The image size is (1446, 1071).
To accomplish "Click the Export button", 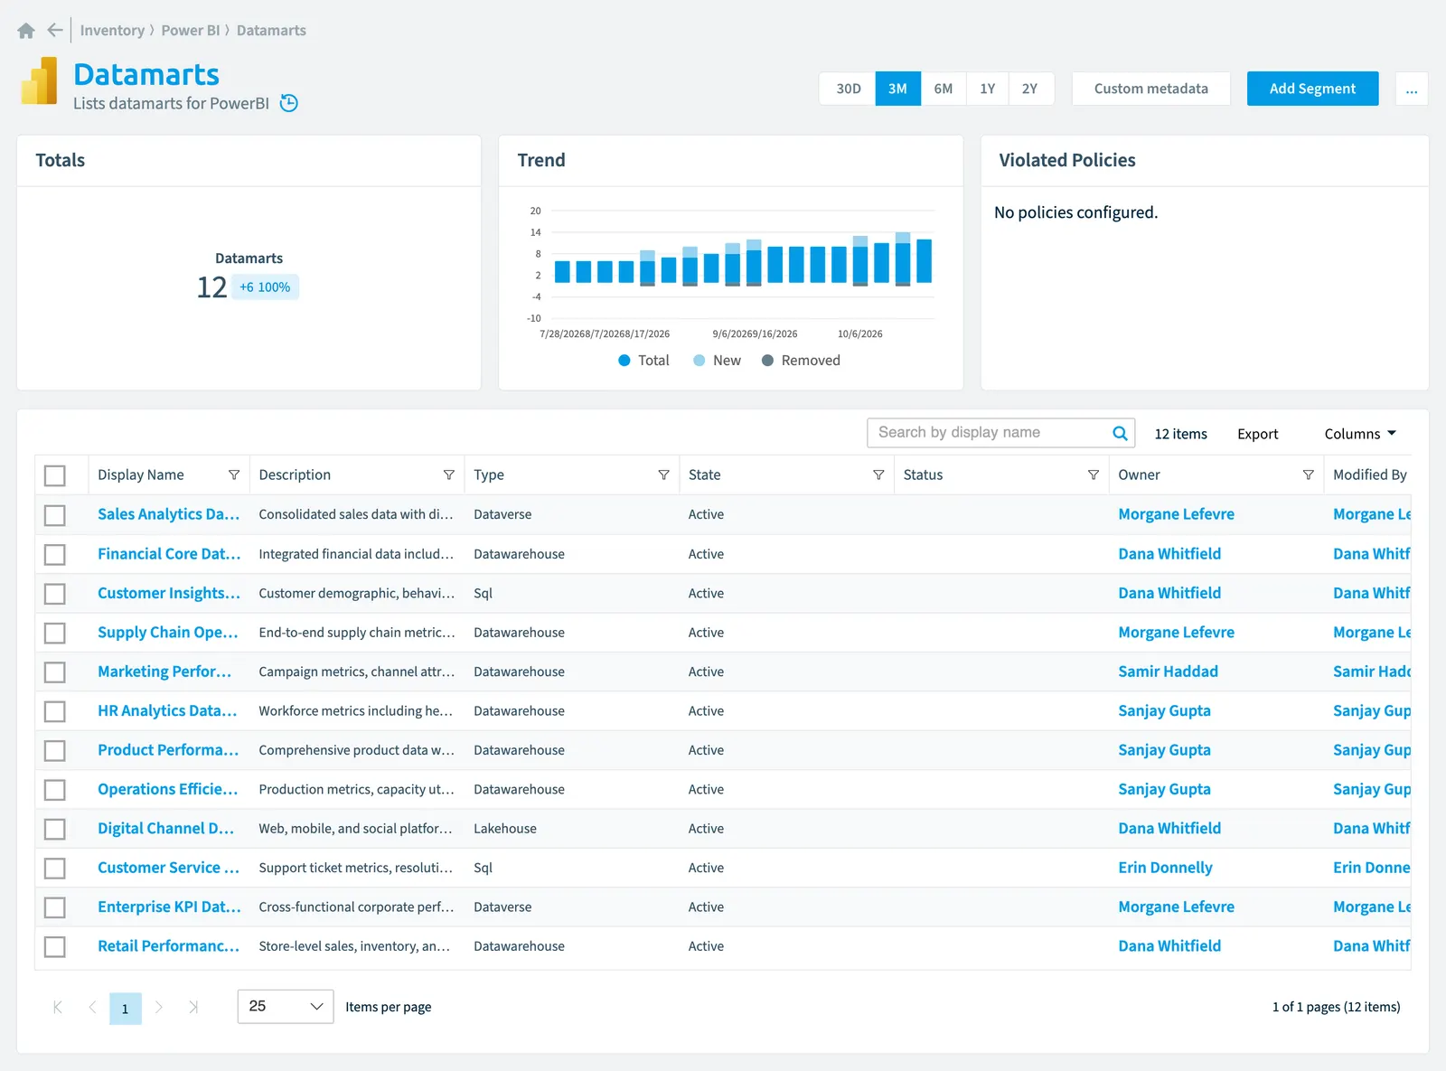I will [x=1257, y=434].
